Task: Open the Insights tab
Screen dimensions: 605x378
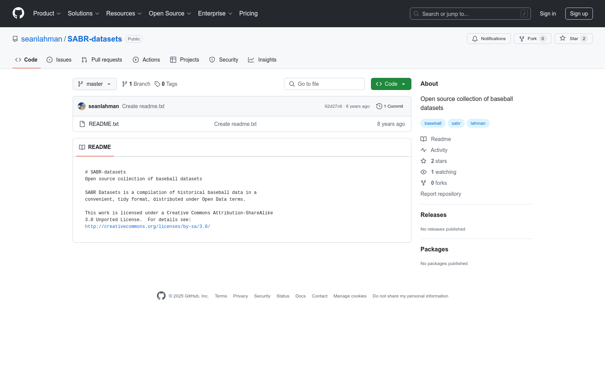Action: coord(262,60)
